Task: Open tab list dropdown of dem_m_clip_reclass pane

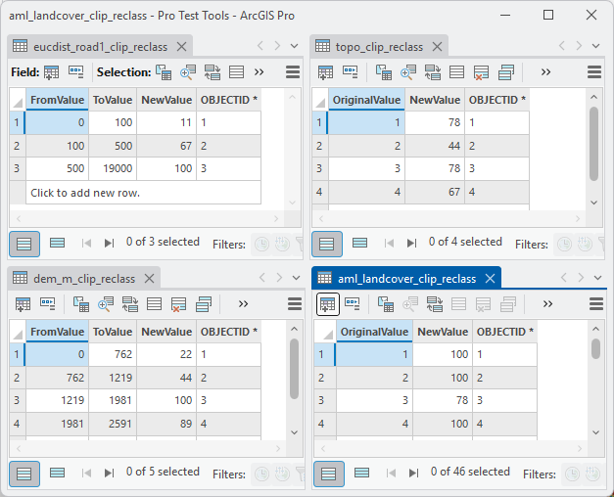Action: pos(297,278)
